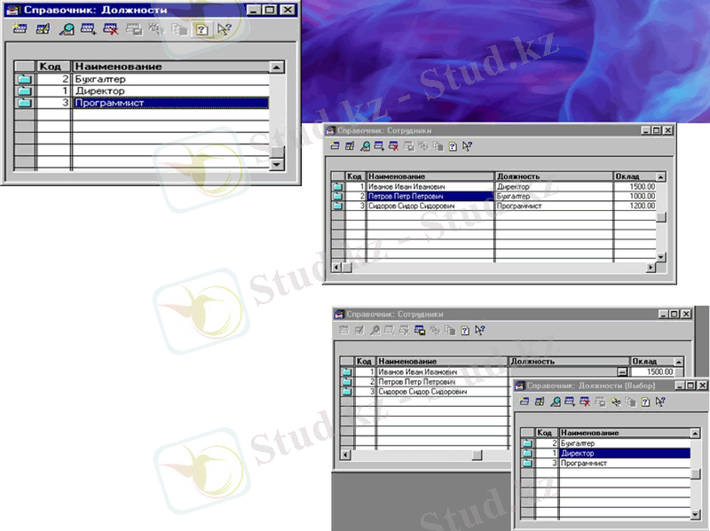Click folder icon beside Бухгалтер in main Должности list
Viewport: 710px width, 531px height.
point(24,79)
